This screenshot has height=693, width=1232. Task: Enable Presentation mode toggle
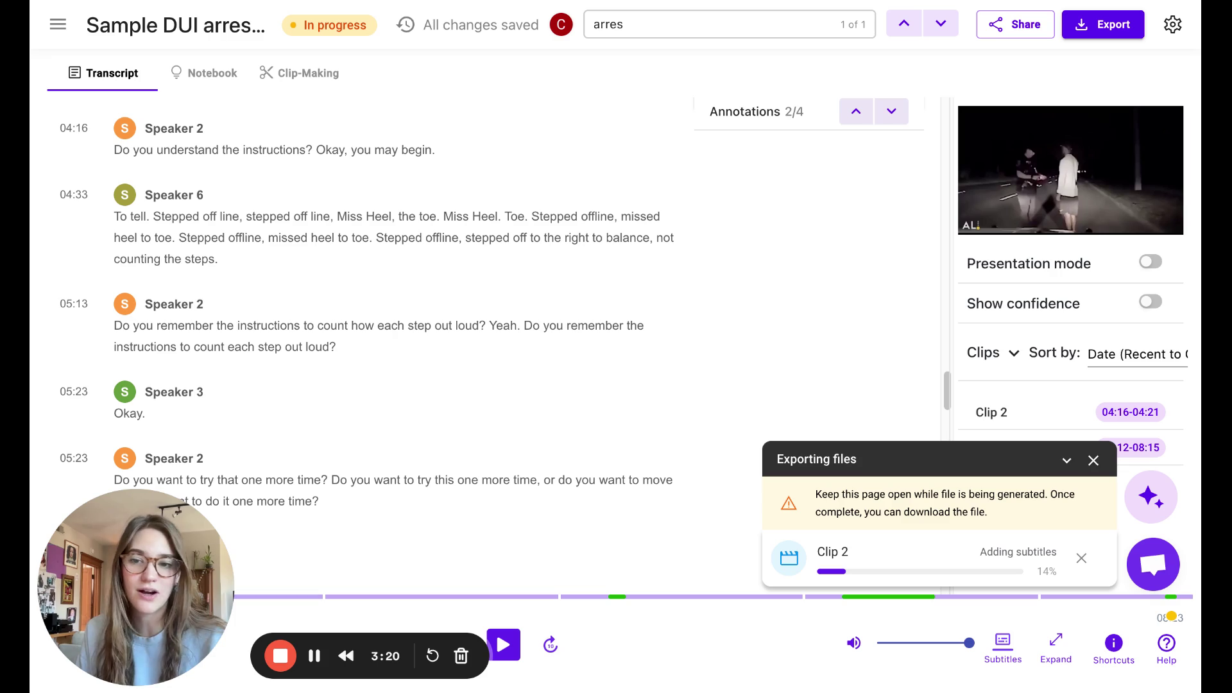click(x=1150, y=262)
